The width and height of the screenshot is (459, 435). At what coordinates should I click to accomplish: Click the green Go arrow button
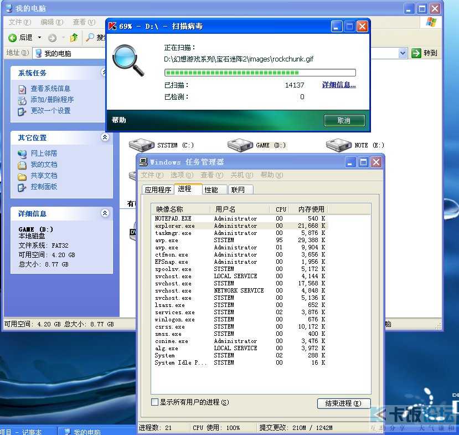(416, 53)
